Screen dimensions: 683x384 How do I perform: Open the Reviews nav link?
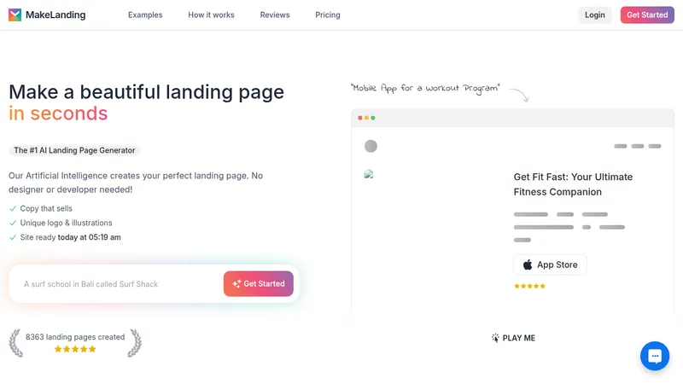pyautogui.click(x=275, y=15)
